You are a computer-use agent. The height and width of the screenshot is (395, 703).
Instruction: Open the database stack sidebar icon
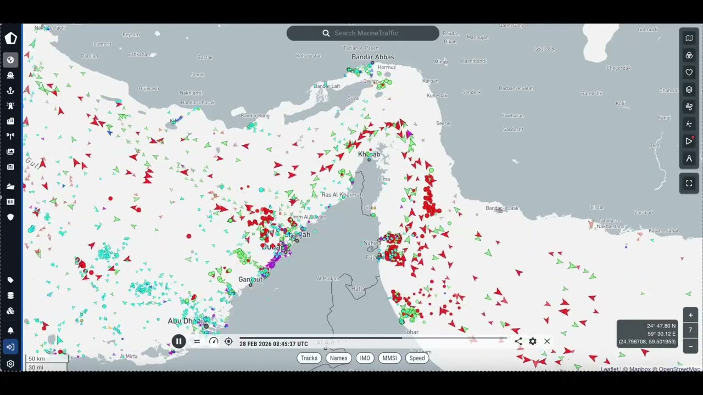point(10,296)
